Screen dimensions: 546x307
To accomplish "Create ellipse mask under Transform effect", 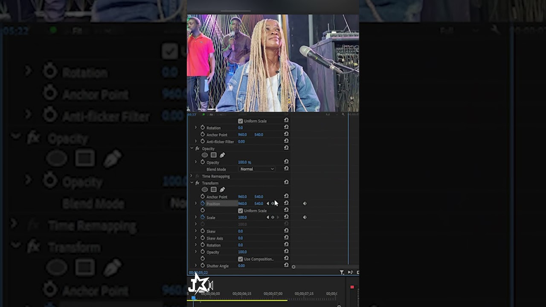I will (205, 190).
